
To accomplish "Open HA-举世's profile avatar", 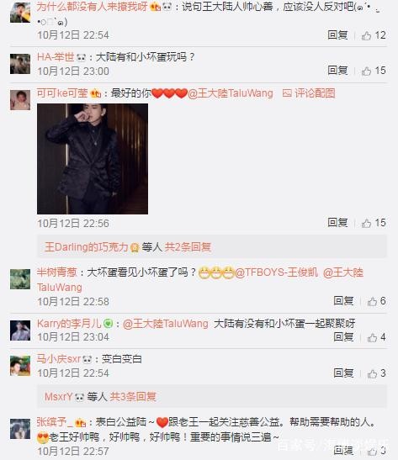I will pyautogui.click(x=20, y=64).
